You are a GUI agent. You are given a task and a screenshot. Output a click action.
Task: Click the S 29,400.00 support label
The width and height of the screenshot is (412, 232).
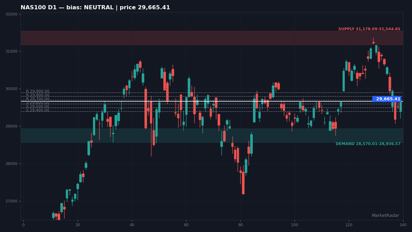pyautogui.click(x=38, y=110)
